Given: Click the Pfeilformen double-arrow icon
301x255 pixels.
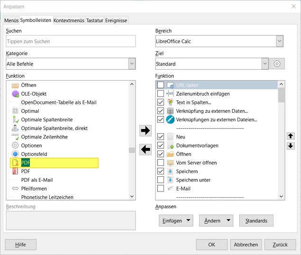Looking at the screenshot, I should tap(15, 188).
